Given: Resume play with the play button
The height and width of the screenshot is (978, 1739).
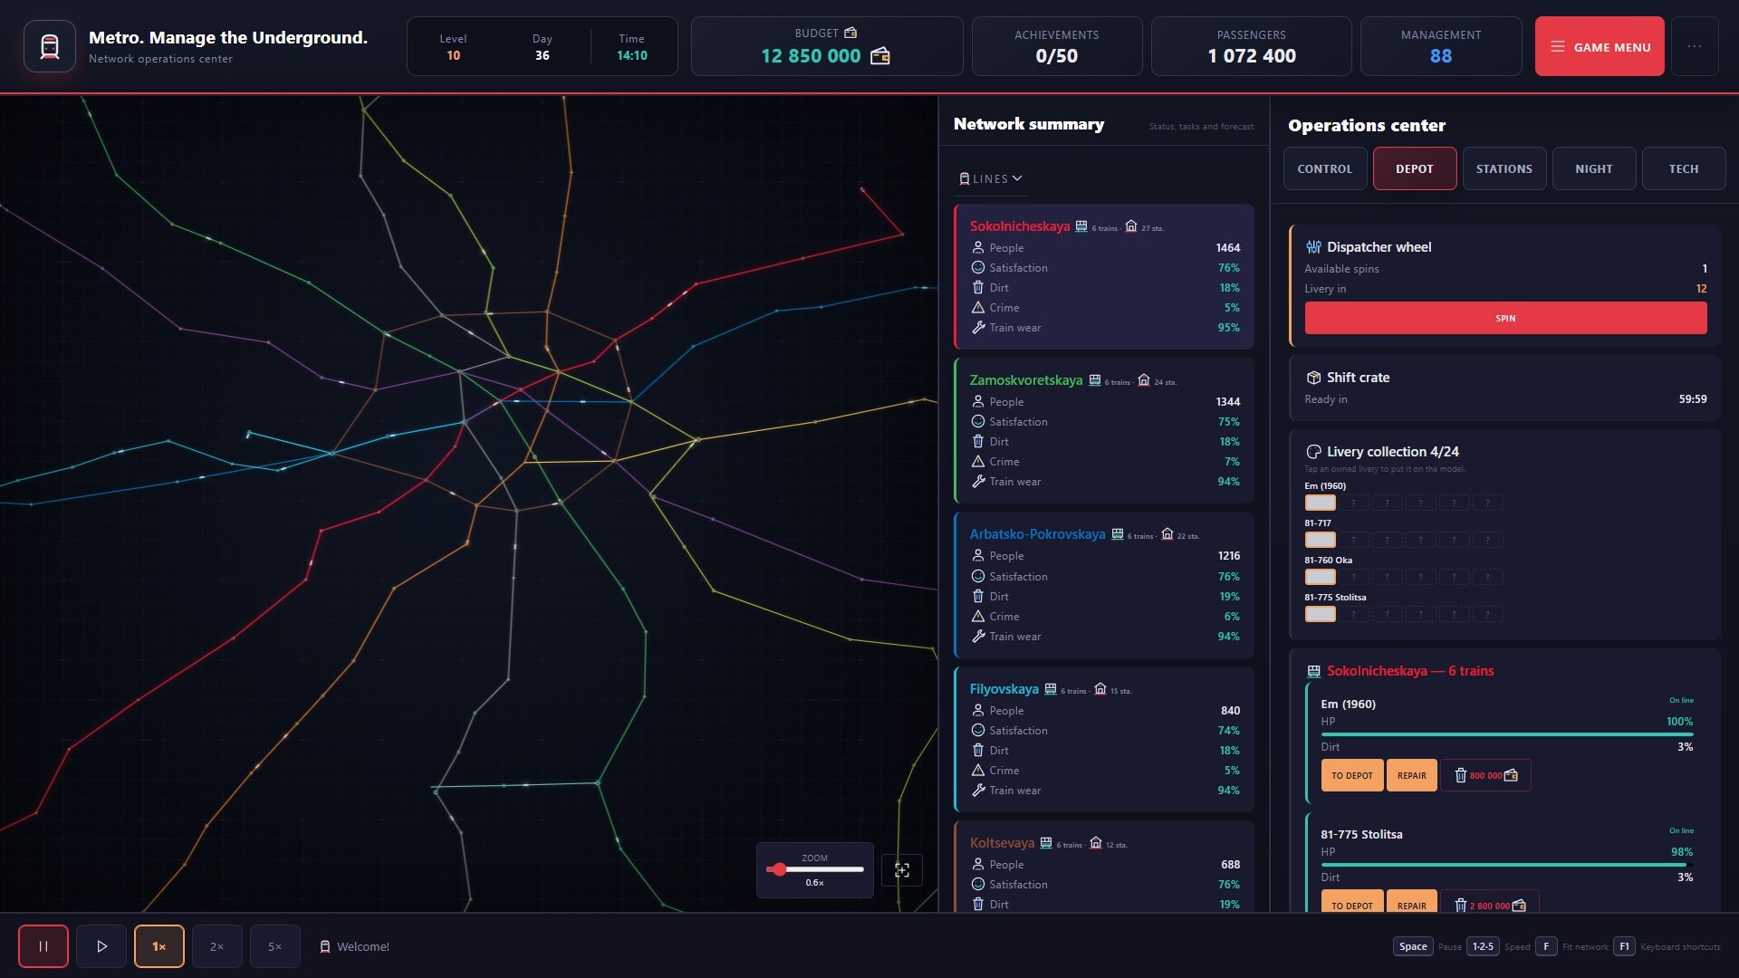Looking at the screenshot, I should (101, 946).
